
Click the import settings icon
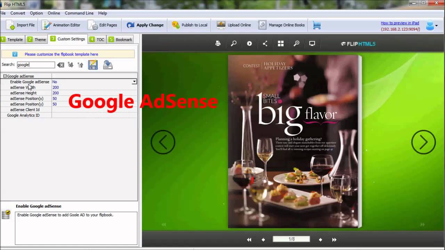[x=108, y=65]
